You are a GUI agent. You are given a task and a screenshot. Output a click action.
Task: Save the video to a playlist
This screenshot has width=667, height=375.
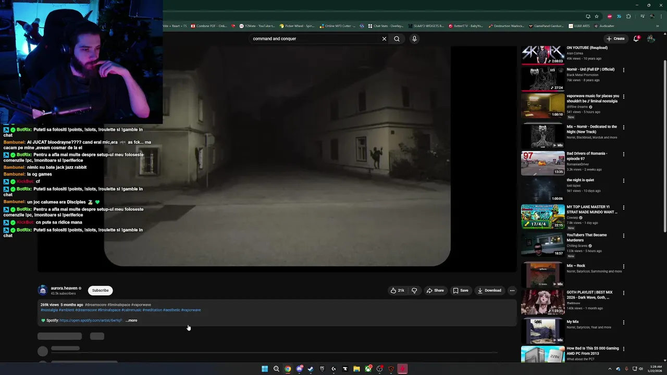point(461,291)
